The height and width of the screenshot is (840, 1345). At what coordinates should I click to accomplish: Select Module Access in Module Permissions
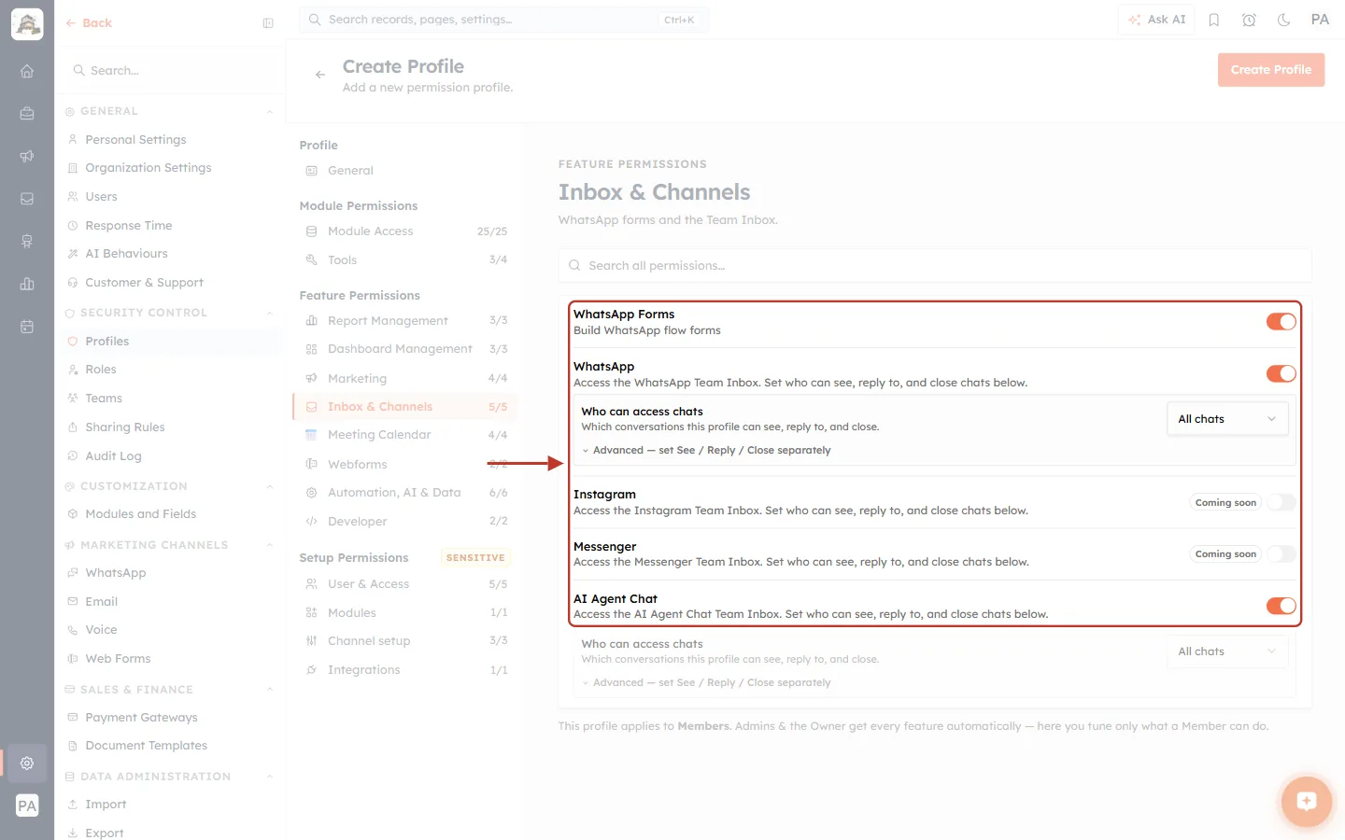tap(405, 231)
